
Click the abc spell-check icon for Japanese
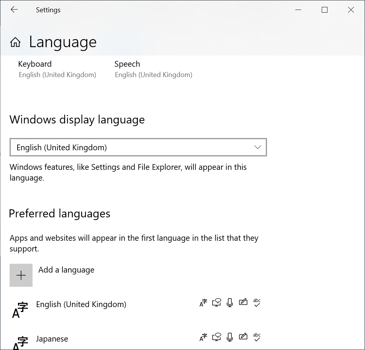257,337
